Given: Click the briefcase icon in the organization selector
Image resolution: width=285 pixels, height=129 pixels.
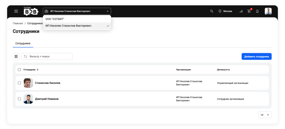Looking at the screenshot, I should [46, 11].
